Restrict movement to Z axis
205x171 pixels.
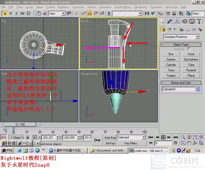tap(16, 14)
